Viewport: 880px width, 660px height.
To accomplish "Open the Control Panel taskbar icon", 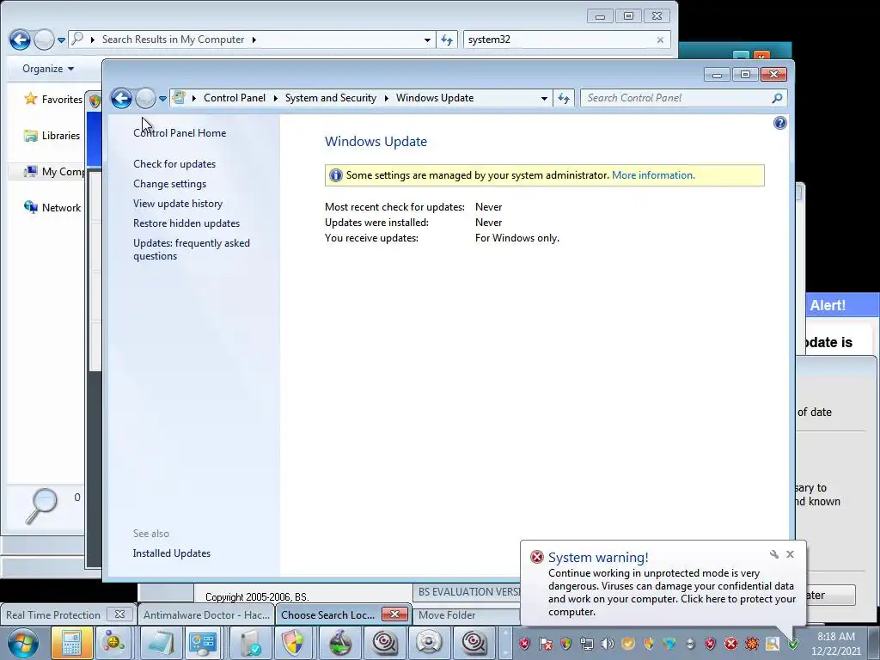I will pyautogui.click(x=203, y=643).
